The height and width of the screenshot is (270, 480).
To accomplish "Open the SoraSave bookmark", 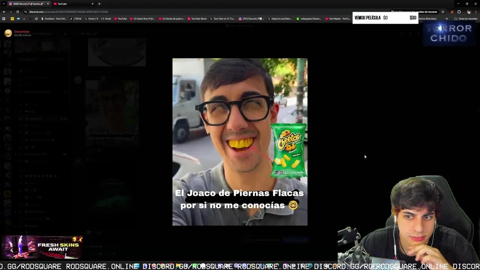I will coord(54,18).
